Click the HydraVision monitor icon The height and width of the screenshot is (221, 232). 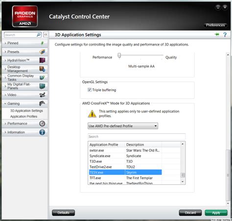[42, 60]
